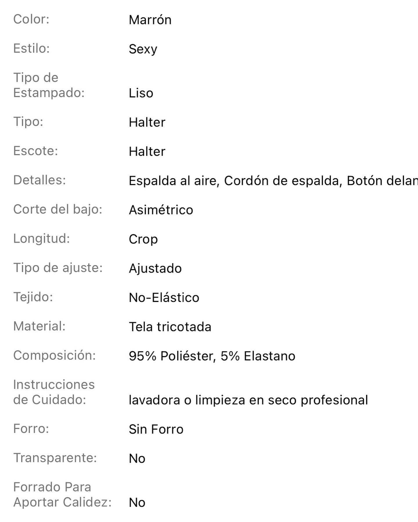The height and width of the screenshot is (522, 418).
Task: Select the 'No-Elástico' fabric value
Action: click(164, 298)
